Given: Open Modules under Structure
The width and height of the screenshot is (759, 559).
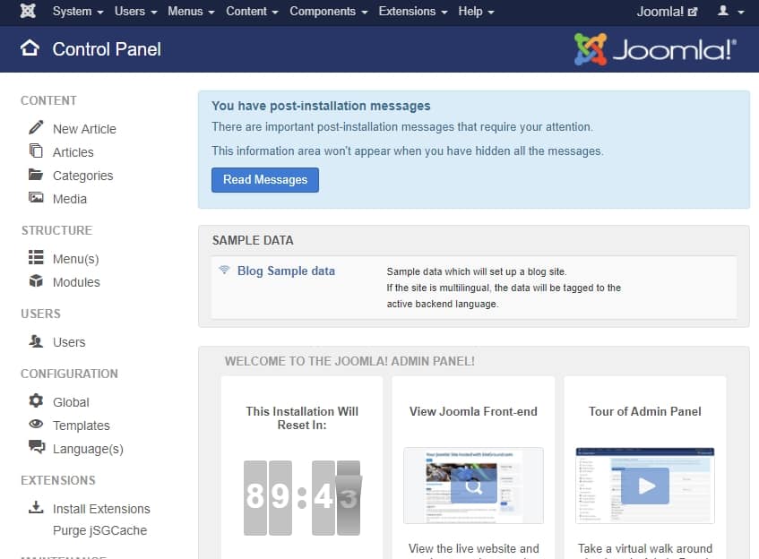Looking at the screenshot, I should click(x=76, y=282).
